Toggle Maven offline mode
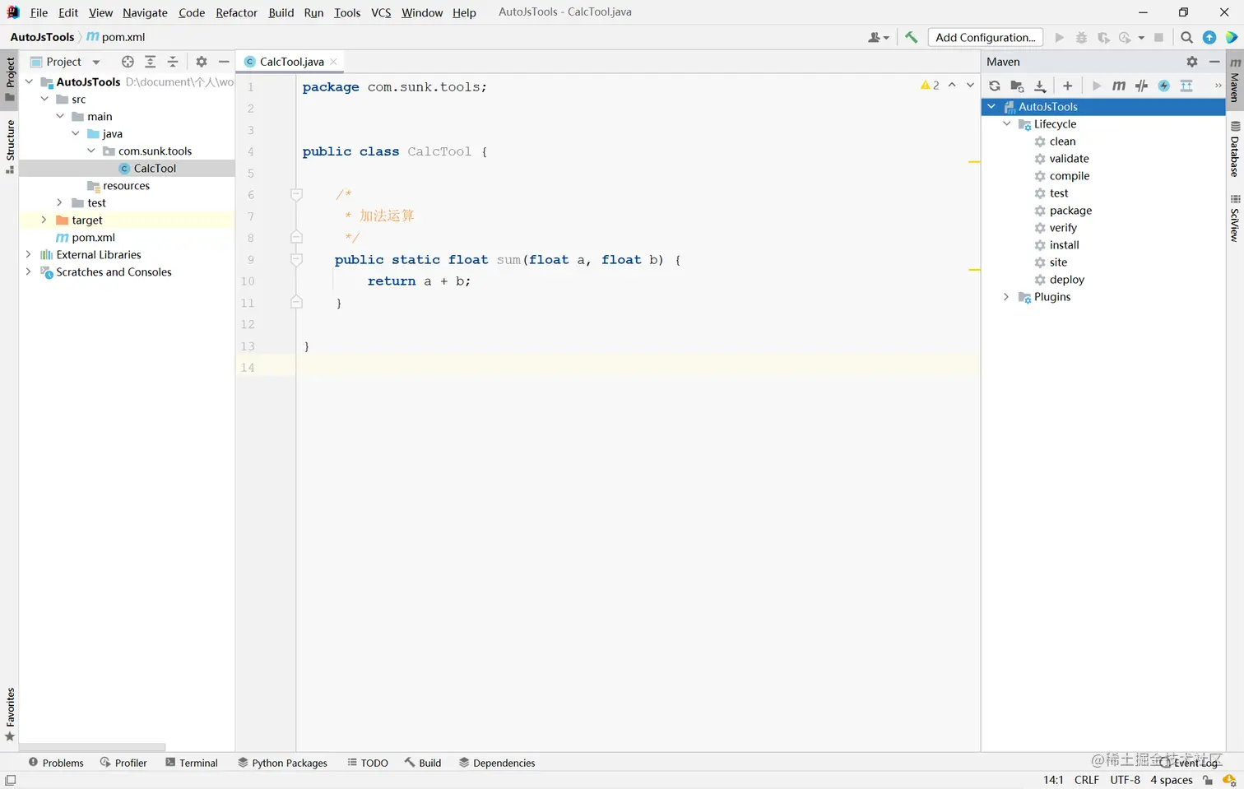Viewport: 1244px width, 789px height. [1141, 86]
